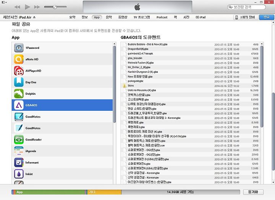Image resolution: width=275 pixels, height=200 pixels.
Task: Click the eject icon next to iPad Air
Action: point(34,17)
